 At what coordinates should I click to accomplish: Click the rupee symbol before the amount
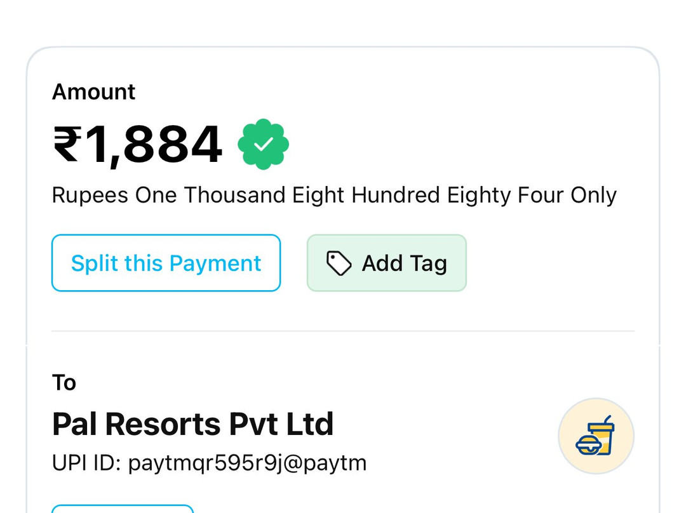pyautogui.click(x=67, y=144)
